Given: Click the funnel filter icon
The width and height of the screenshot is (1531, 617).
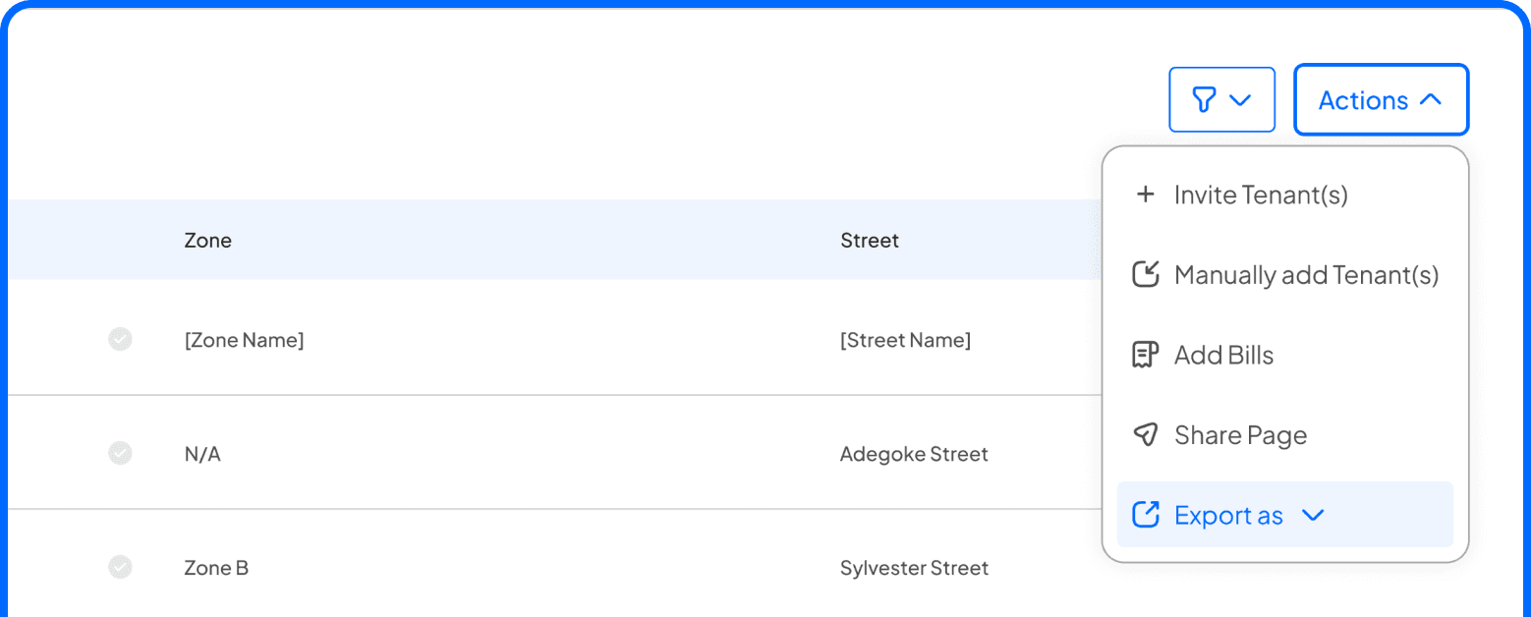Looking at the screenshot, I should coord(1204,99).
